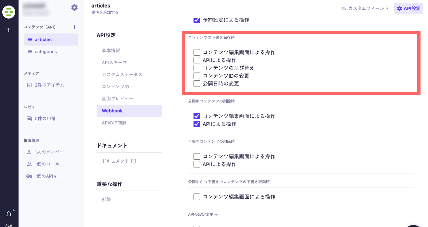Open APIのIP制限 settings section
Image resolution: width=428 pixels, height=227 pixels.
(x=129, y=123)
